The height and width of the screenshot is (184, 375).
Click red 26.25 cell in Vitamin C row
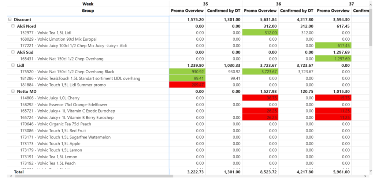click(260, 111)
